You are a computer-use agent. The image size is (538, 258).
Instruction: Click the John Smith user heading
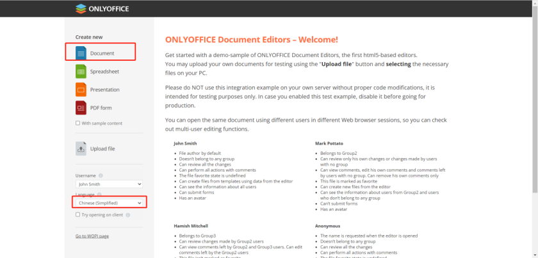(x=185, y=143)
